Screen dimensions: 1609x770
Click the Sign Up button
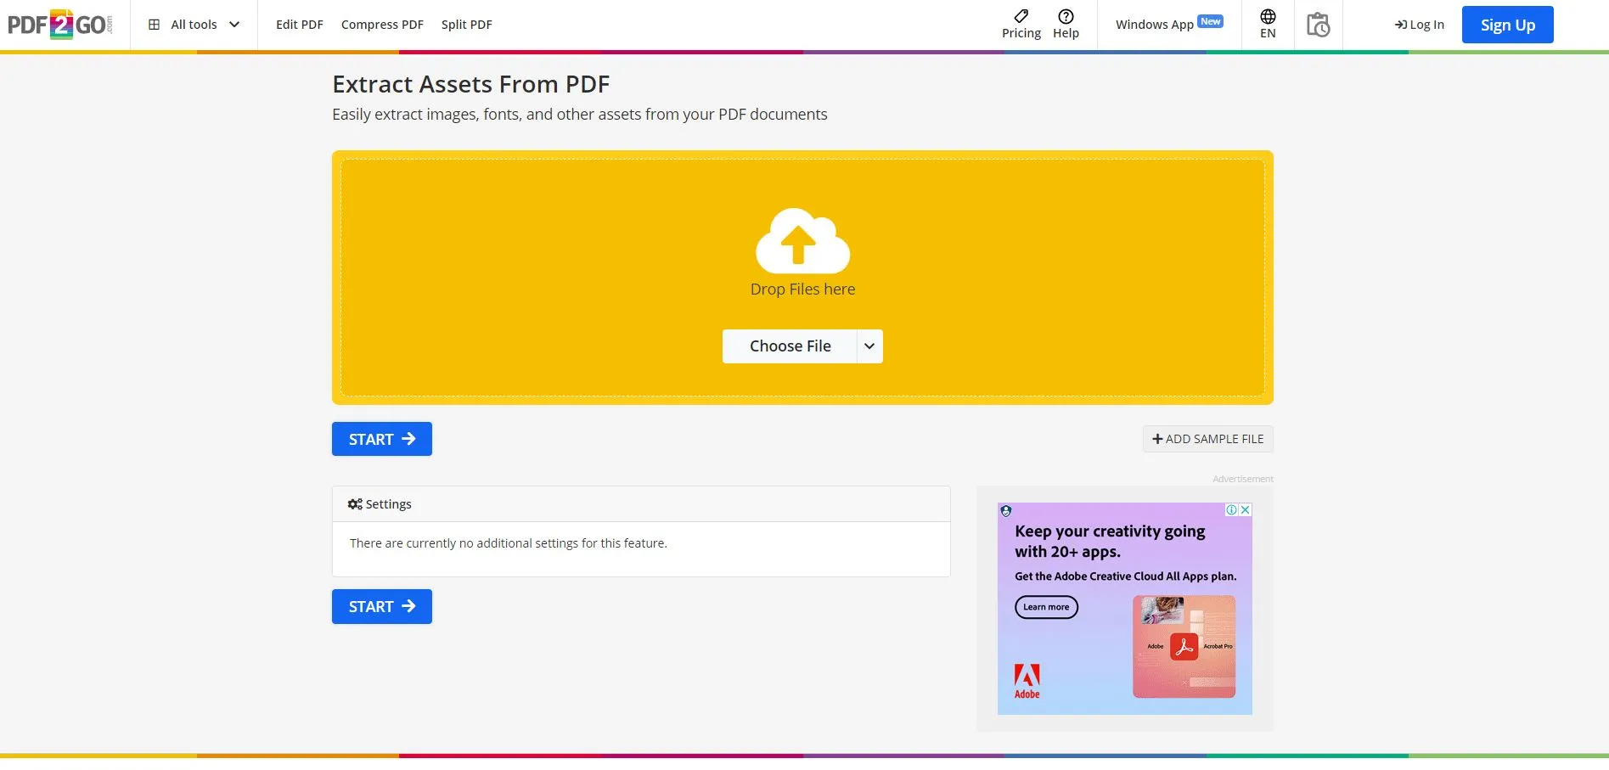1507,25
